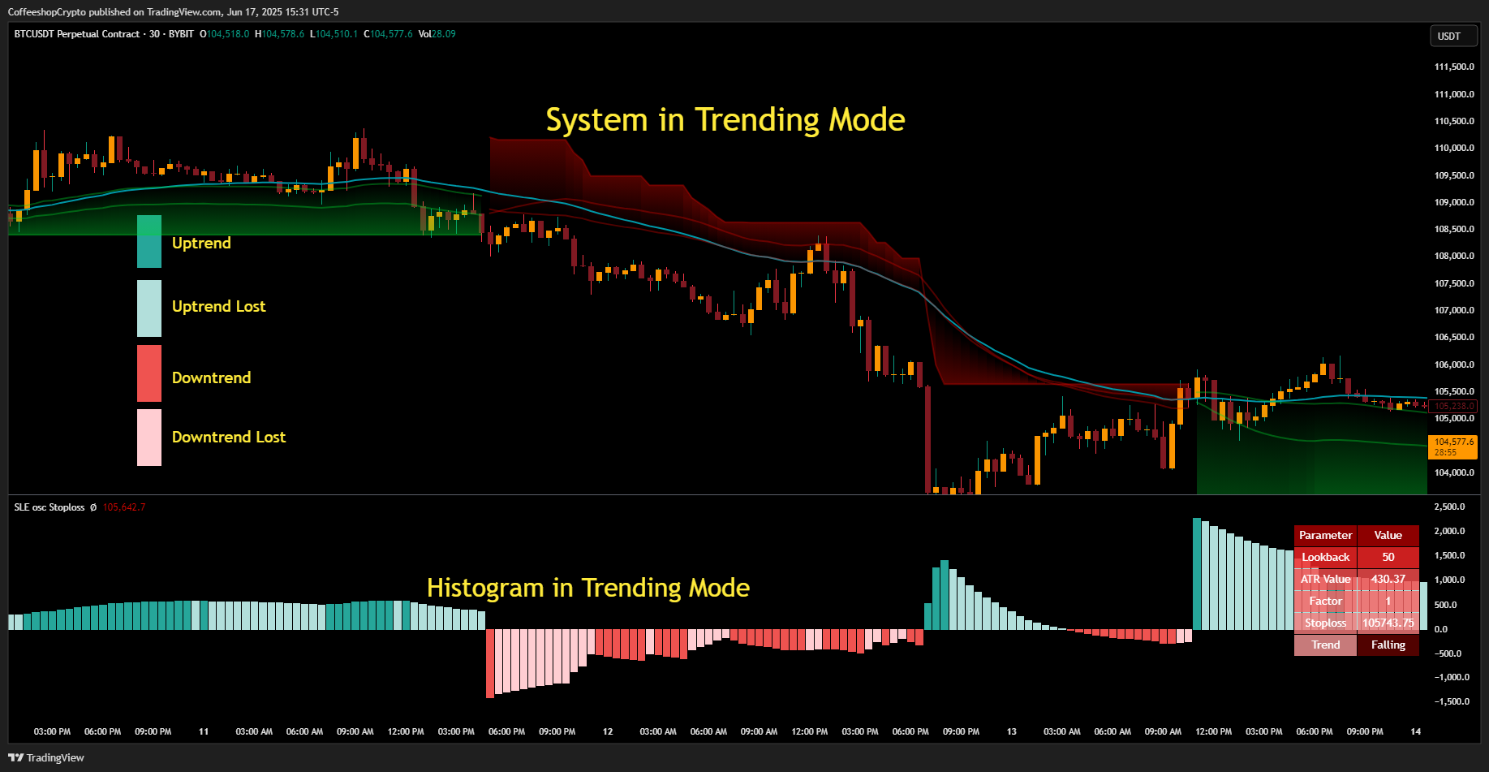The height and width of the screenshot is (772, 1489).
Task: Click the low price value 104,510.1
Action: pyautogui.click(x=336, y=34)
